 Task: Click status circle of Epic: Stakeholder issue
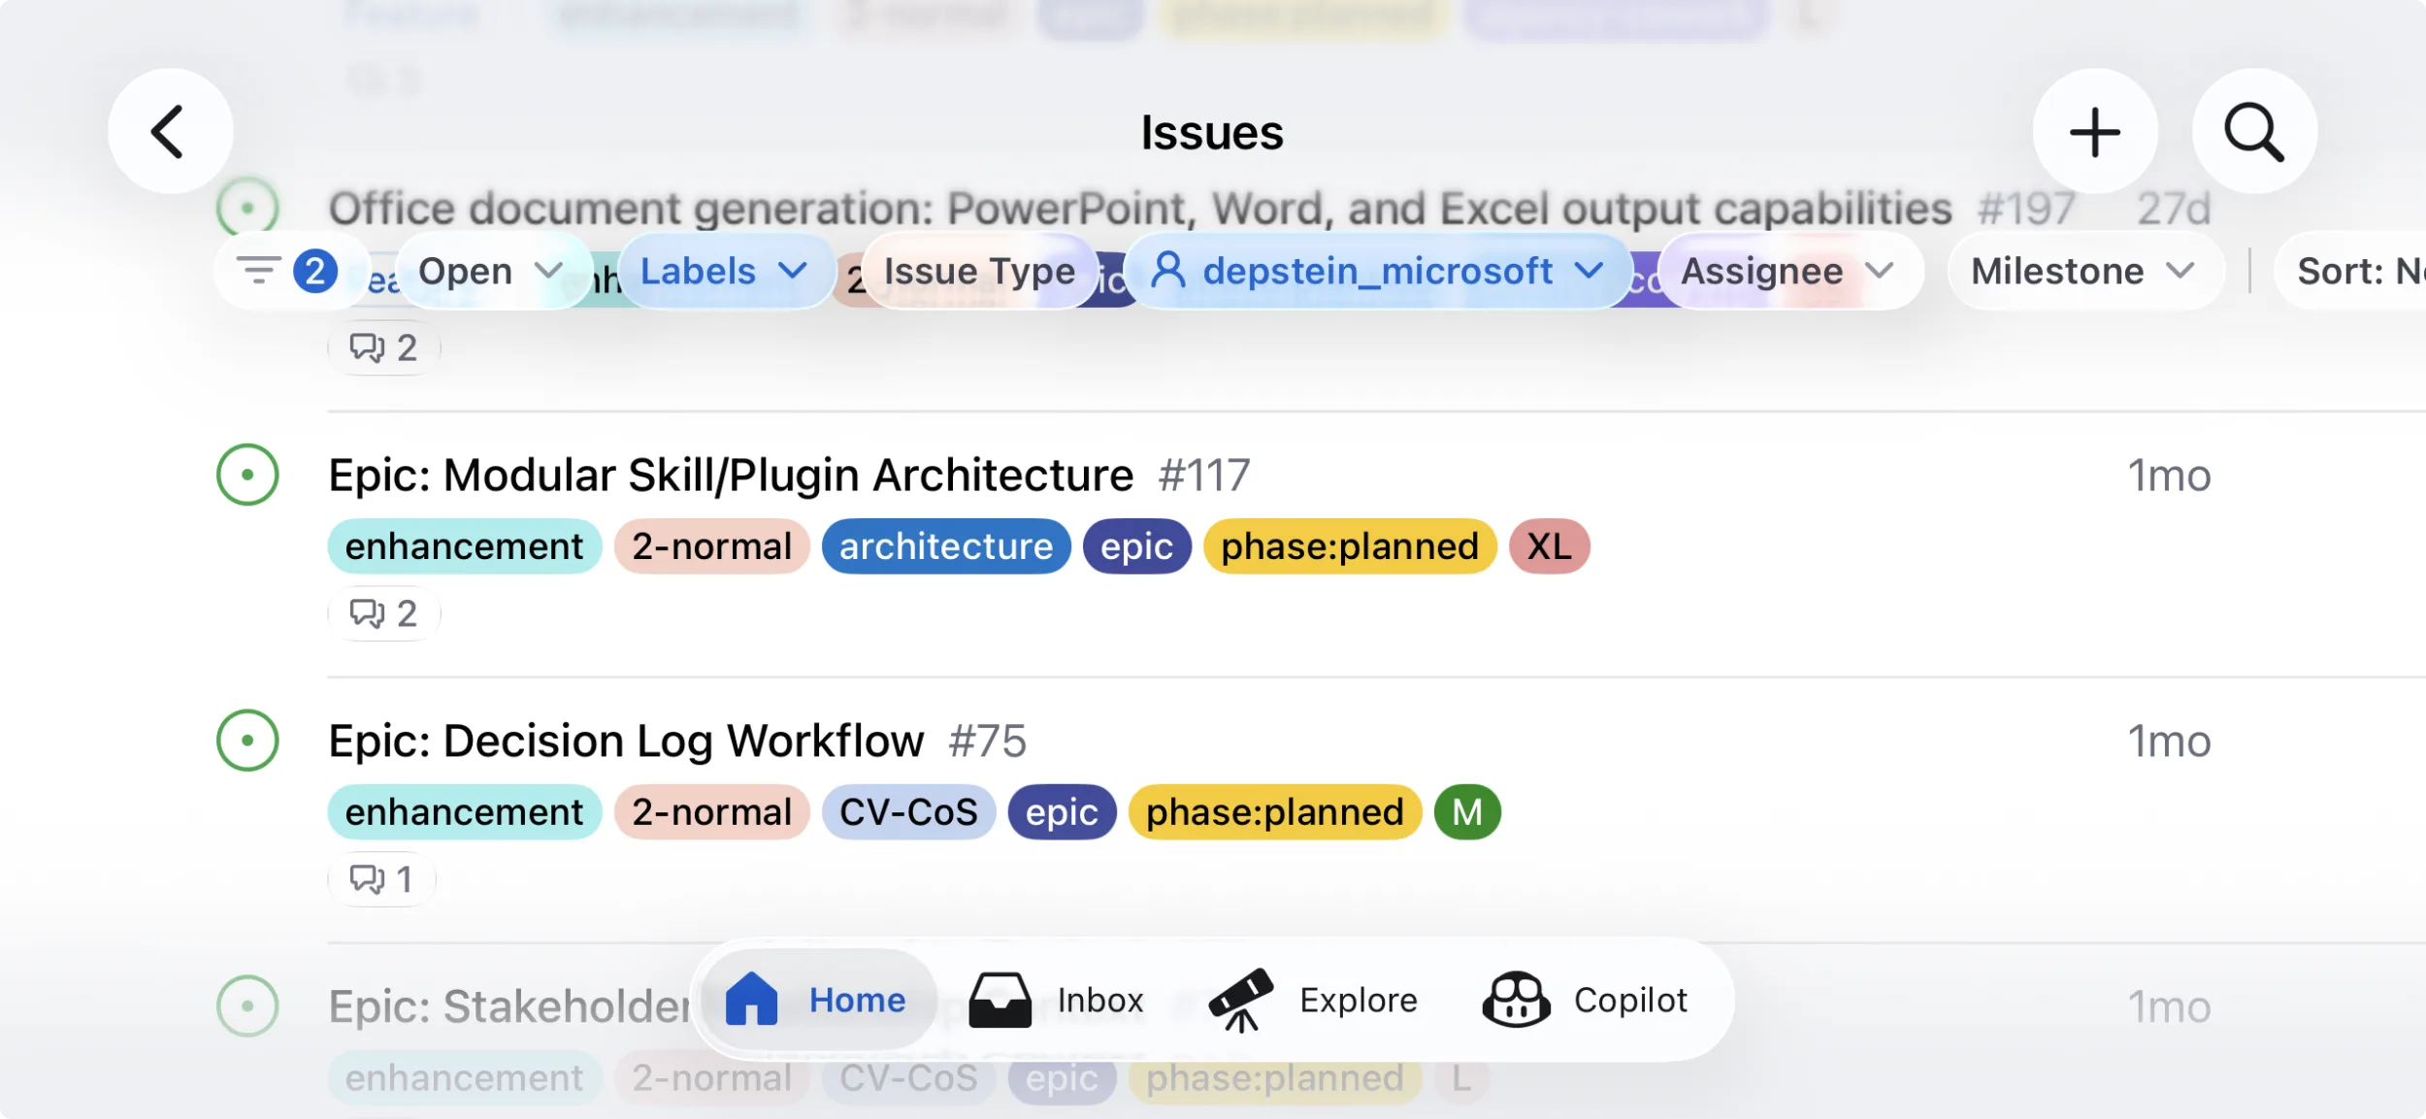coord(247,1006)
